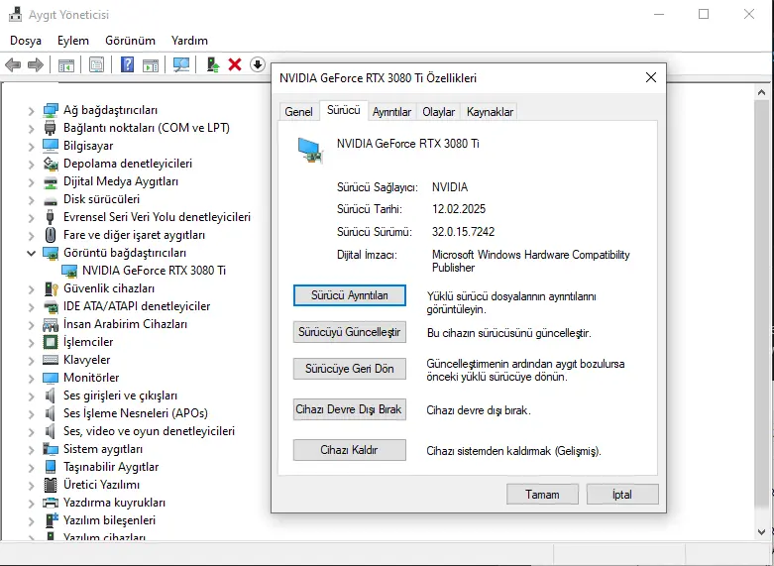Viewport: 774px width, 566px height.
Task: Click the Sürücü Ayrıntıları button
Action: [x=350, y=295]
